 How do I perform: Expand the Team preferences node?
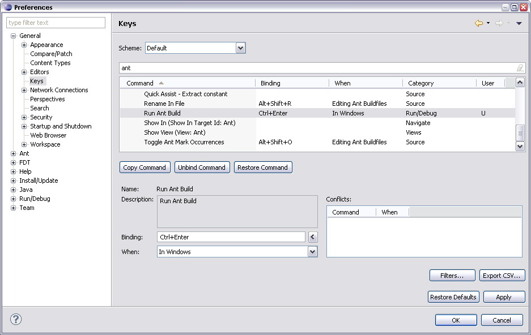pyautogui.click(x=13, y=208)
